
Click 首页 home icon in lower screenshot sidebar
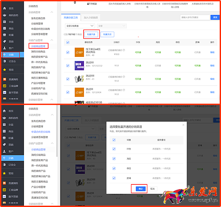(4, 111)
